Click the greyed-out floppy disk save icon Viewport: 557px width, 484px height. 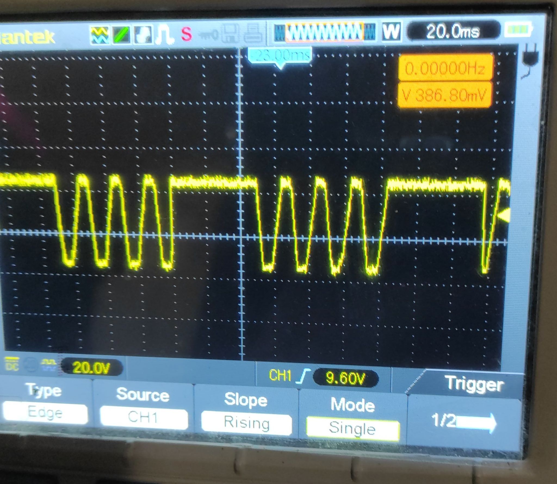click(230, 34)
